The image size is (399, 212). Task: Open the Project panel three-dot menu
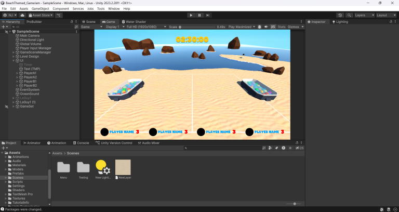click(x=301, y=143)
